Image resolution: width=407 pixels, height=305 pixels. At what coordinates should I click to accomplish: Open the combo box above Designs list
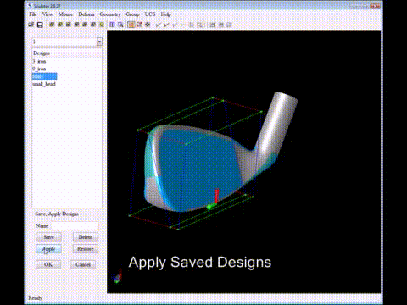click(99, 42)
